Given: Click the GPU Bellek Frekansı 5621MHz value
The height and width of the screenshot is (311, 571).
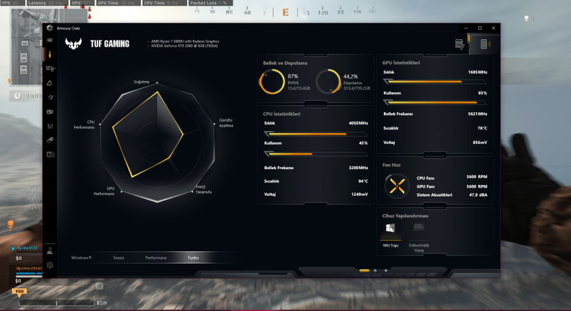Looking at the screenshot, I should coord(477,114).
